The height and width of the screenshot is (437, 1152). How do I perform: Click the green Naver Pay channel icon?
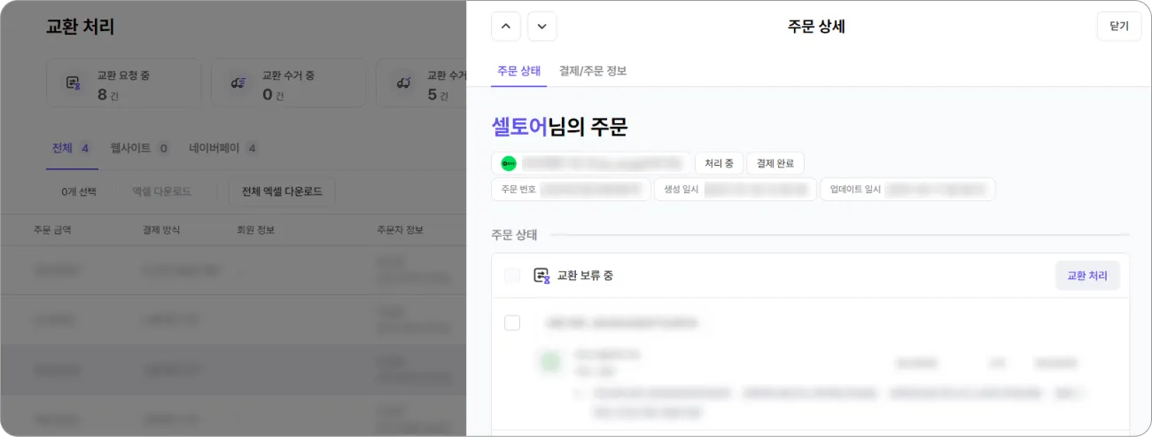pyautogui.click(x=509, y=163)
